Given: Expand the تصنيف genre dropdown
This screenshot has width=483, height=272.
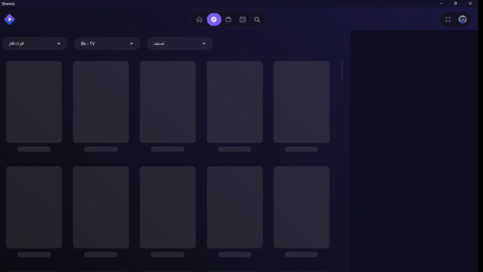Looking at the screenshot, I should coord(180,44).
